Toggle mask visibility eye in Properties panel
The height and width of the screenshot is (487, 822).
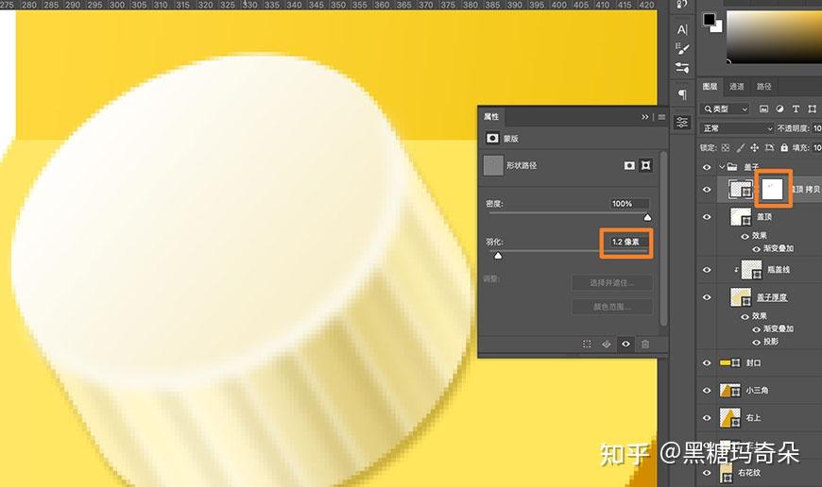pyautogui.click(x=625, y=344)
